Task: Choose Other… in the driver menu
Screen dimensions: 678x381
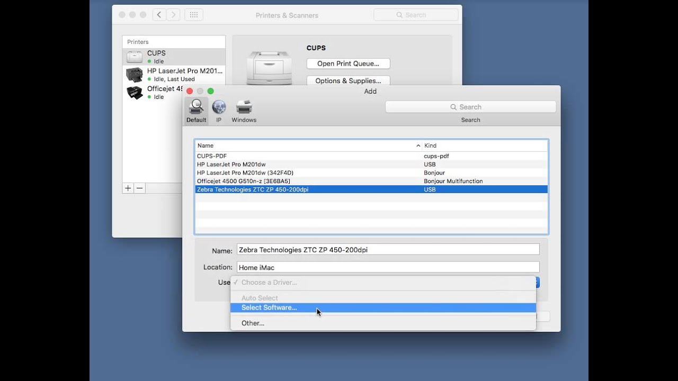Action: pos(383,323)
